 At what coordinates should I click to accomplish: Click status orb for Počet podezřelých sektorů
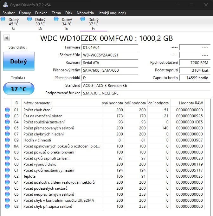7,188
